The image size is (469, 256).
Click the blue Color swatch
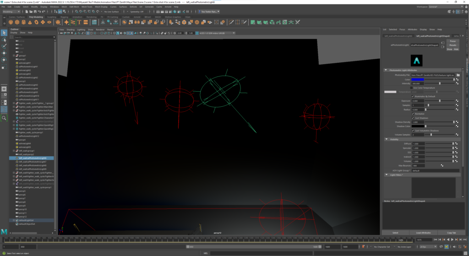pos(417,79)
